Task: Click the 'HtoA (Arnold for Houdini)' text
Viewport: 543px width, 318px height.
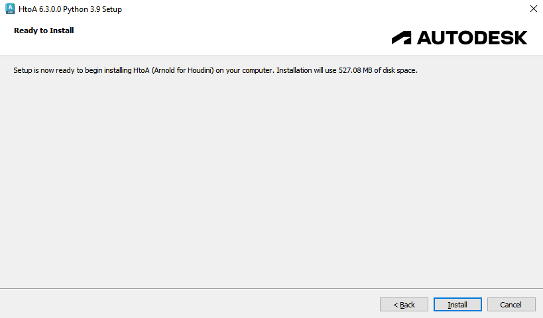Action: (181, 70)
